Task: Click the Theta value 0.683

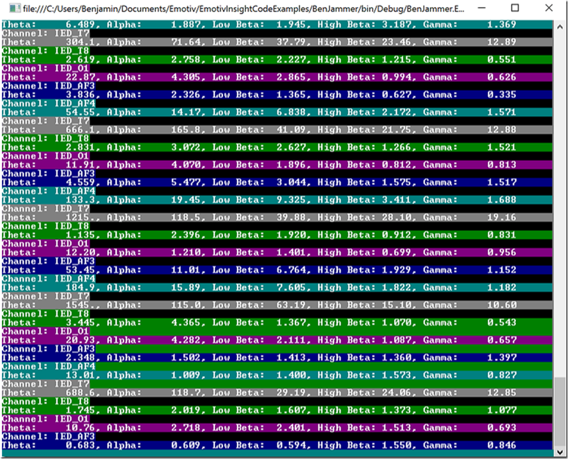Action: (x=80, y=446)
